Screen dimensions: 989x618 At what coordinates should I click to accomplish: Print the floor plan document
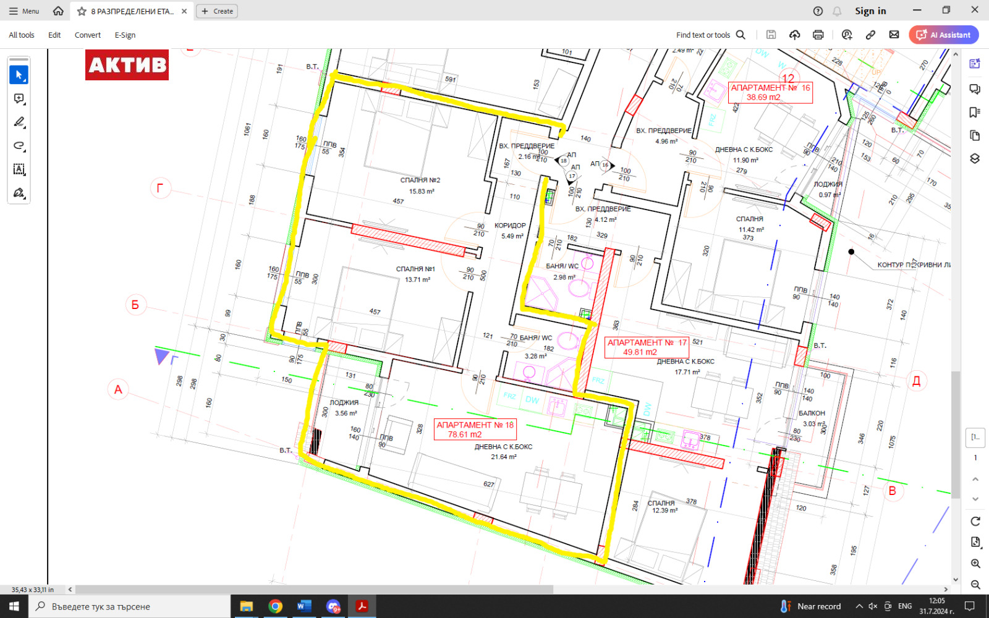pyautogui.click(x=819, y=35)
